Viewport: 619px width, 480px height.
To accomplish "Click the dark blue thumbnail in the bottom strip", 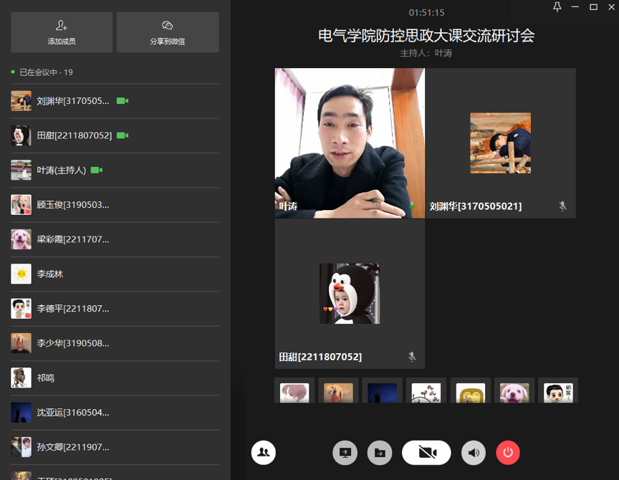I will 382,393.
